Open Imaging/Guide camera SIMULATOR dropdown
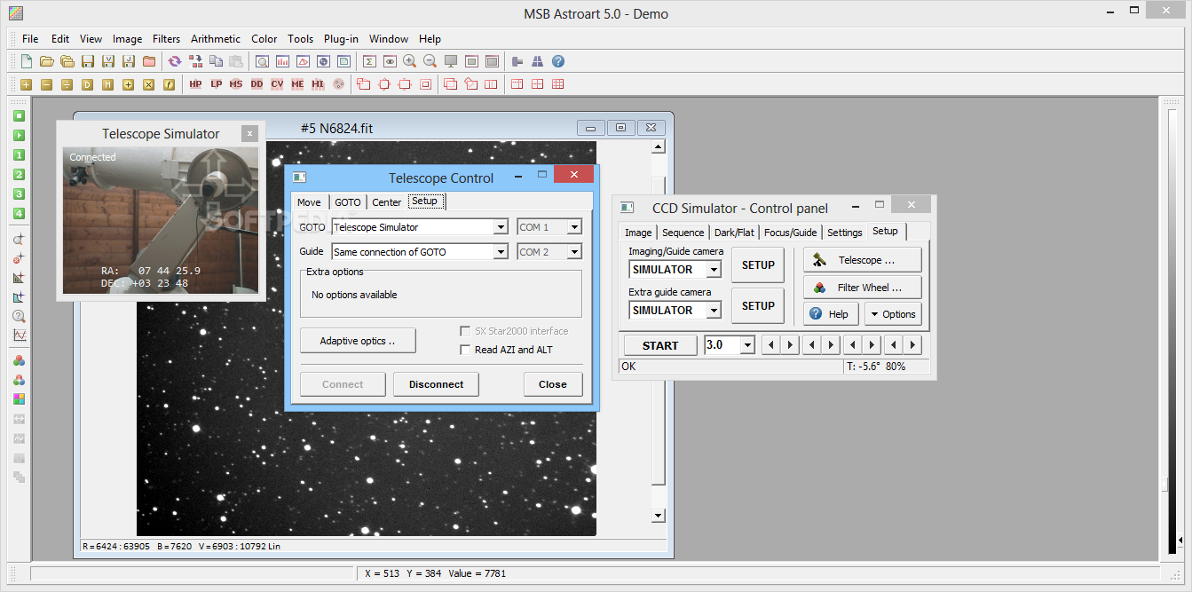This screenshot has width=1192, height=592. (714, 270)
